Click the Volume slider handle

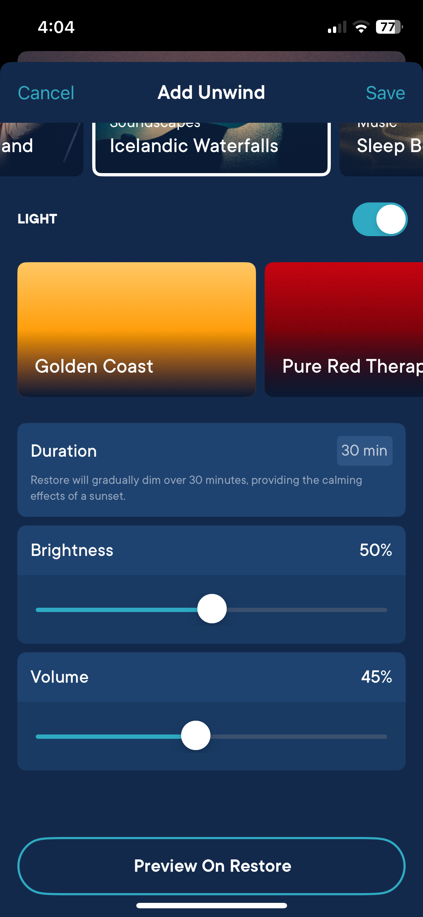(x=196, y=736)
